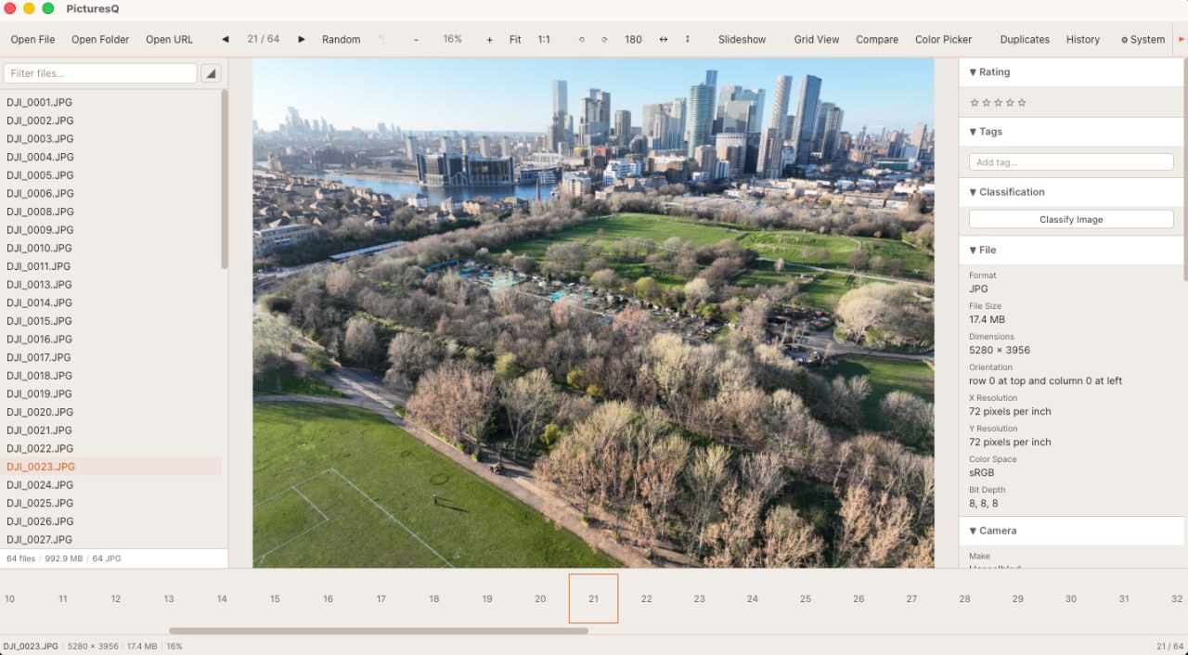The image size is (1188, 655).
Task: Zoom in with the plus button
Action: tap(490, 39)
